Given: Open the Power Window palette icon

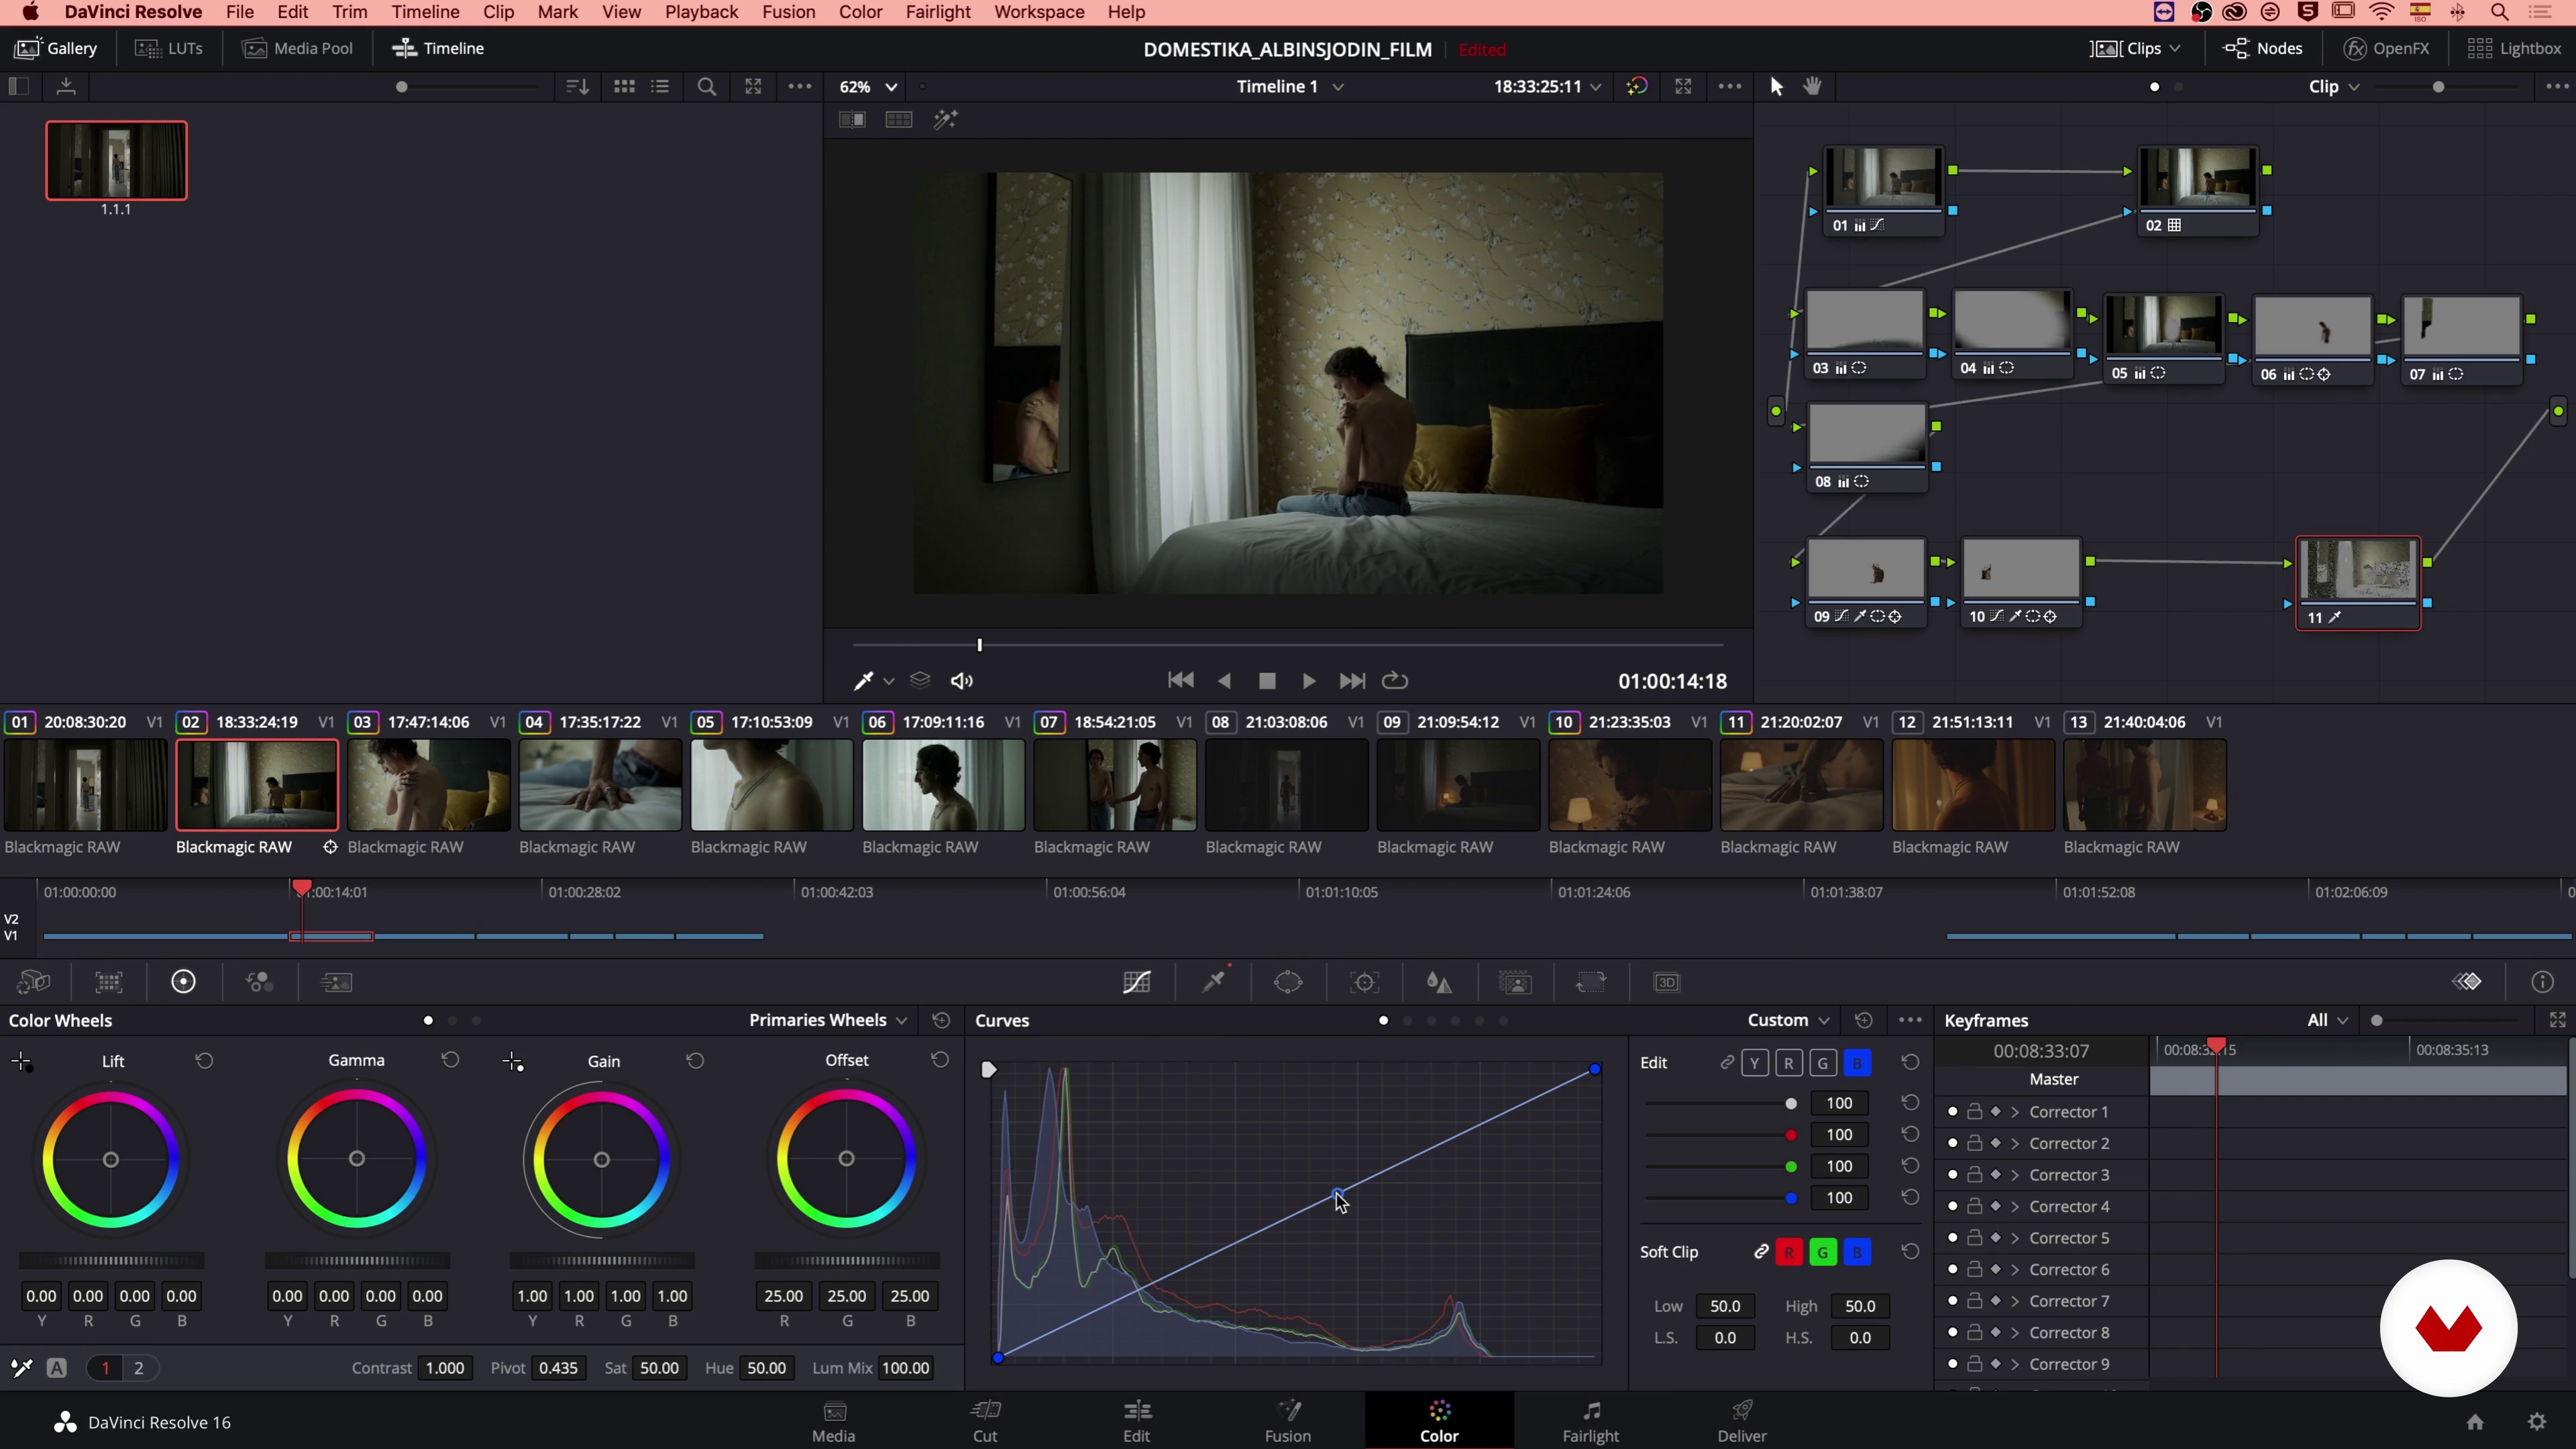Looking at the screenshot, I should click(x=1289, y=982).
